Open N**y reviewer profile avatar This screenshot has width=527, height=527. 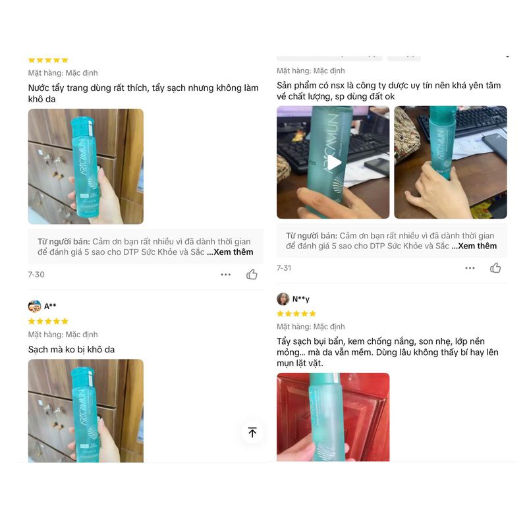(283, 299)
